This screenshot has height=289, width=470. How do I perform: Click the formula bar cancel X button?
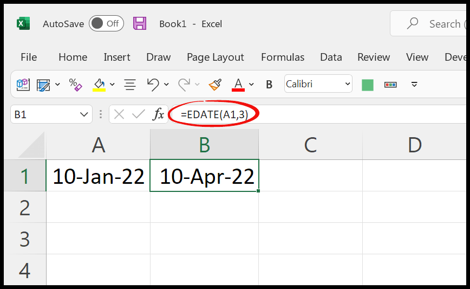pos(119,114)
